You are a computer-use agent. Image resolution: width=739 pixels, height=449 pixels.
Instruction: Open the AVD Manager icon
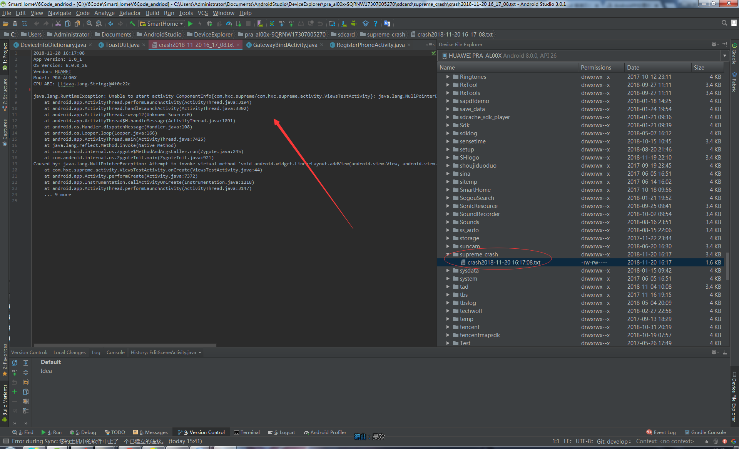point(260,24)
